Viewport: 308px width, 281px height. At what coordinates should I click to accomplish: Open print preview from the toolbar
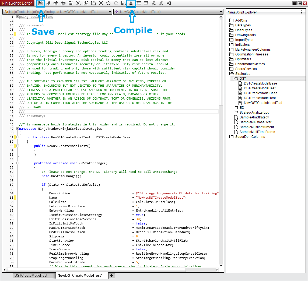(63, 3)
